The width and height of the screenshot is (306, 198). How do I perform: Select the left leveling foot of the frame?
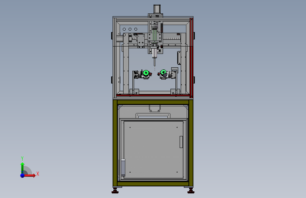tap(115, 191)
